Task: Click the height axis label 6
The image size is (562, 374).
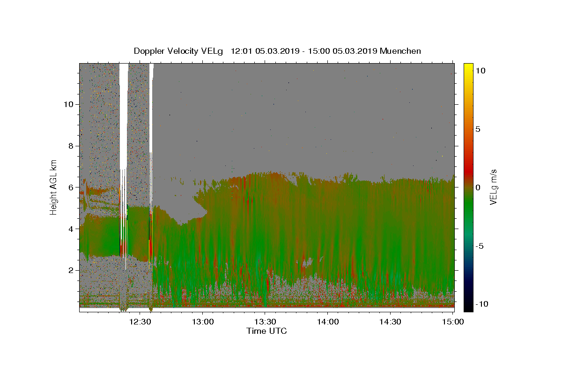Action: click(70, 187)
